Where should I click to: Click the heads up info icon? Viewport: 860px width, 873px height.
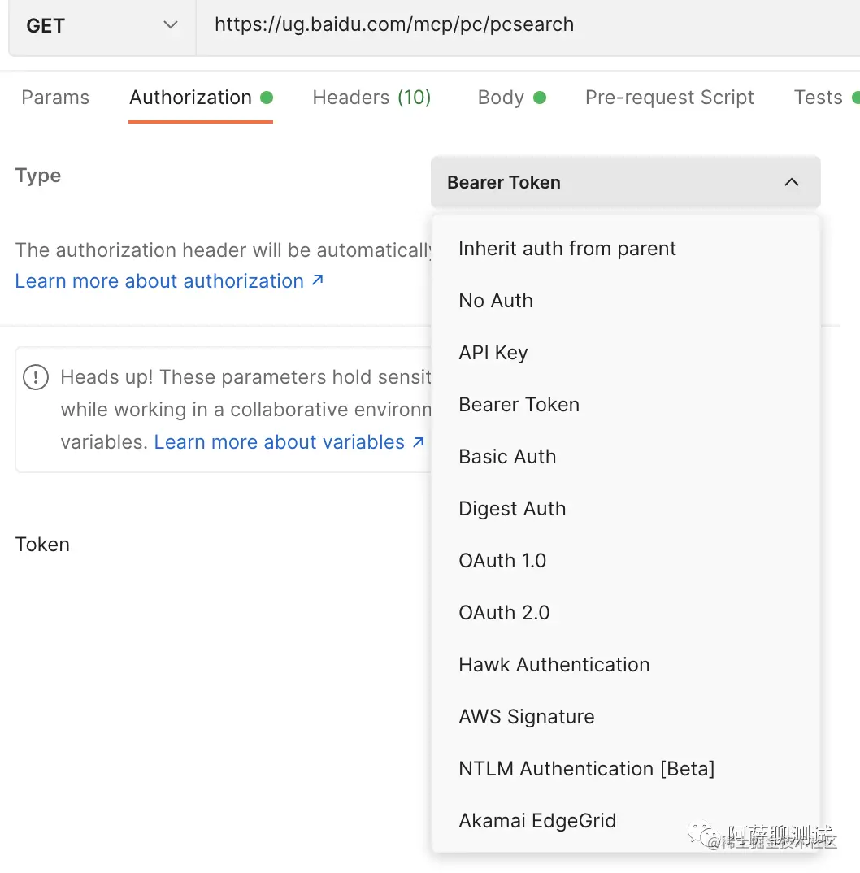[x=36, y=377]
